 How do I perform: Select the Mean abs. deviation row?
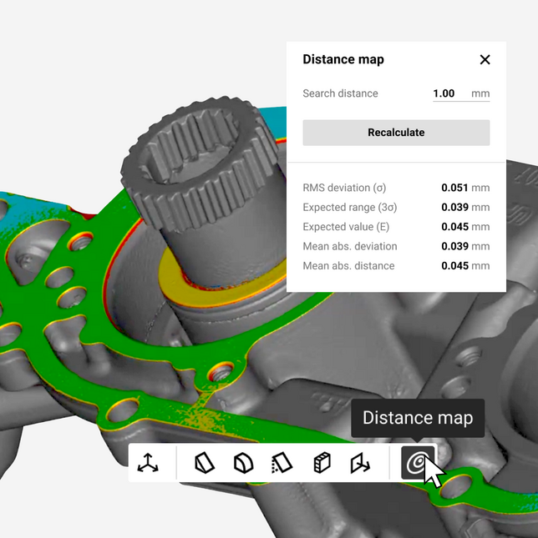click(x=396, y=246)
